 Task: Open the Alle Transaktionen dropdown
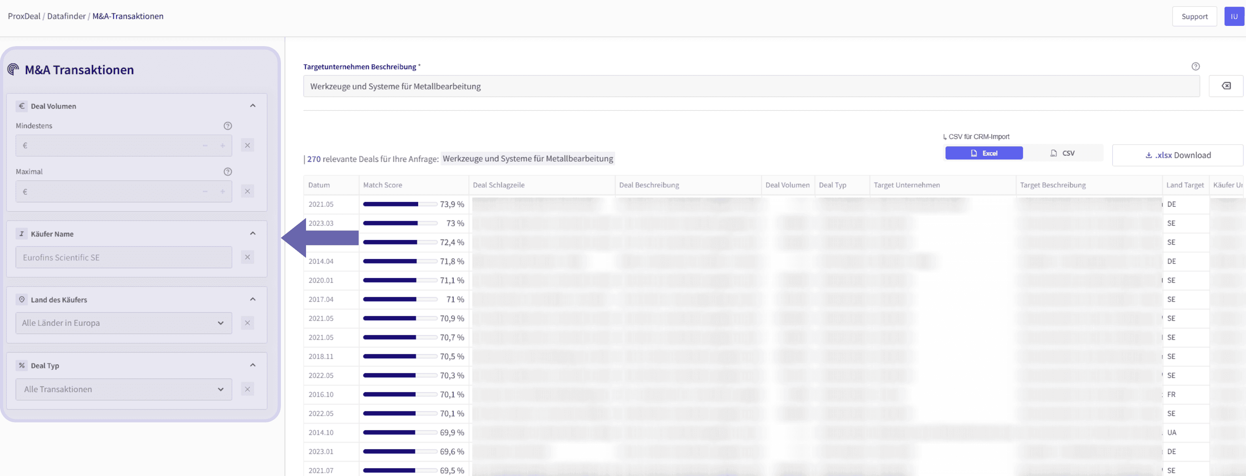tap(124, 389)
